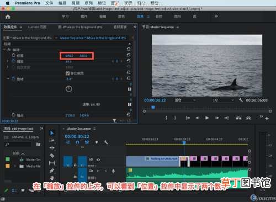This screenshot has width=276, height=202.
Task: Open Premiere Pro application menu
Action: click(x=28, y=3)
